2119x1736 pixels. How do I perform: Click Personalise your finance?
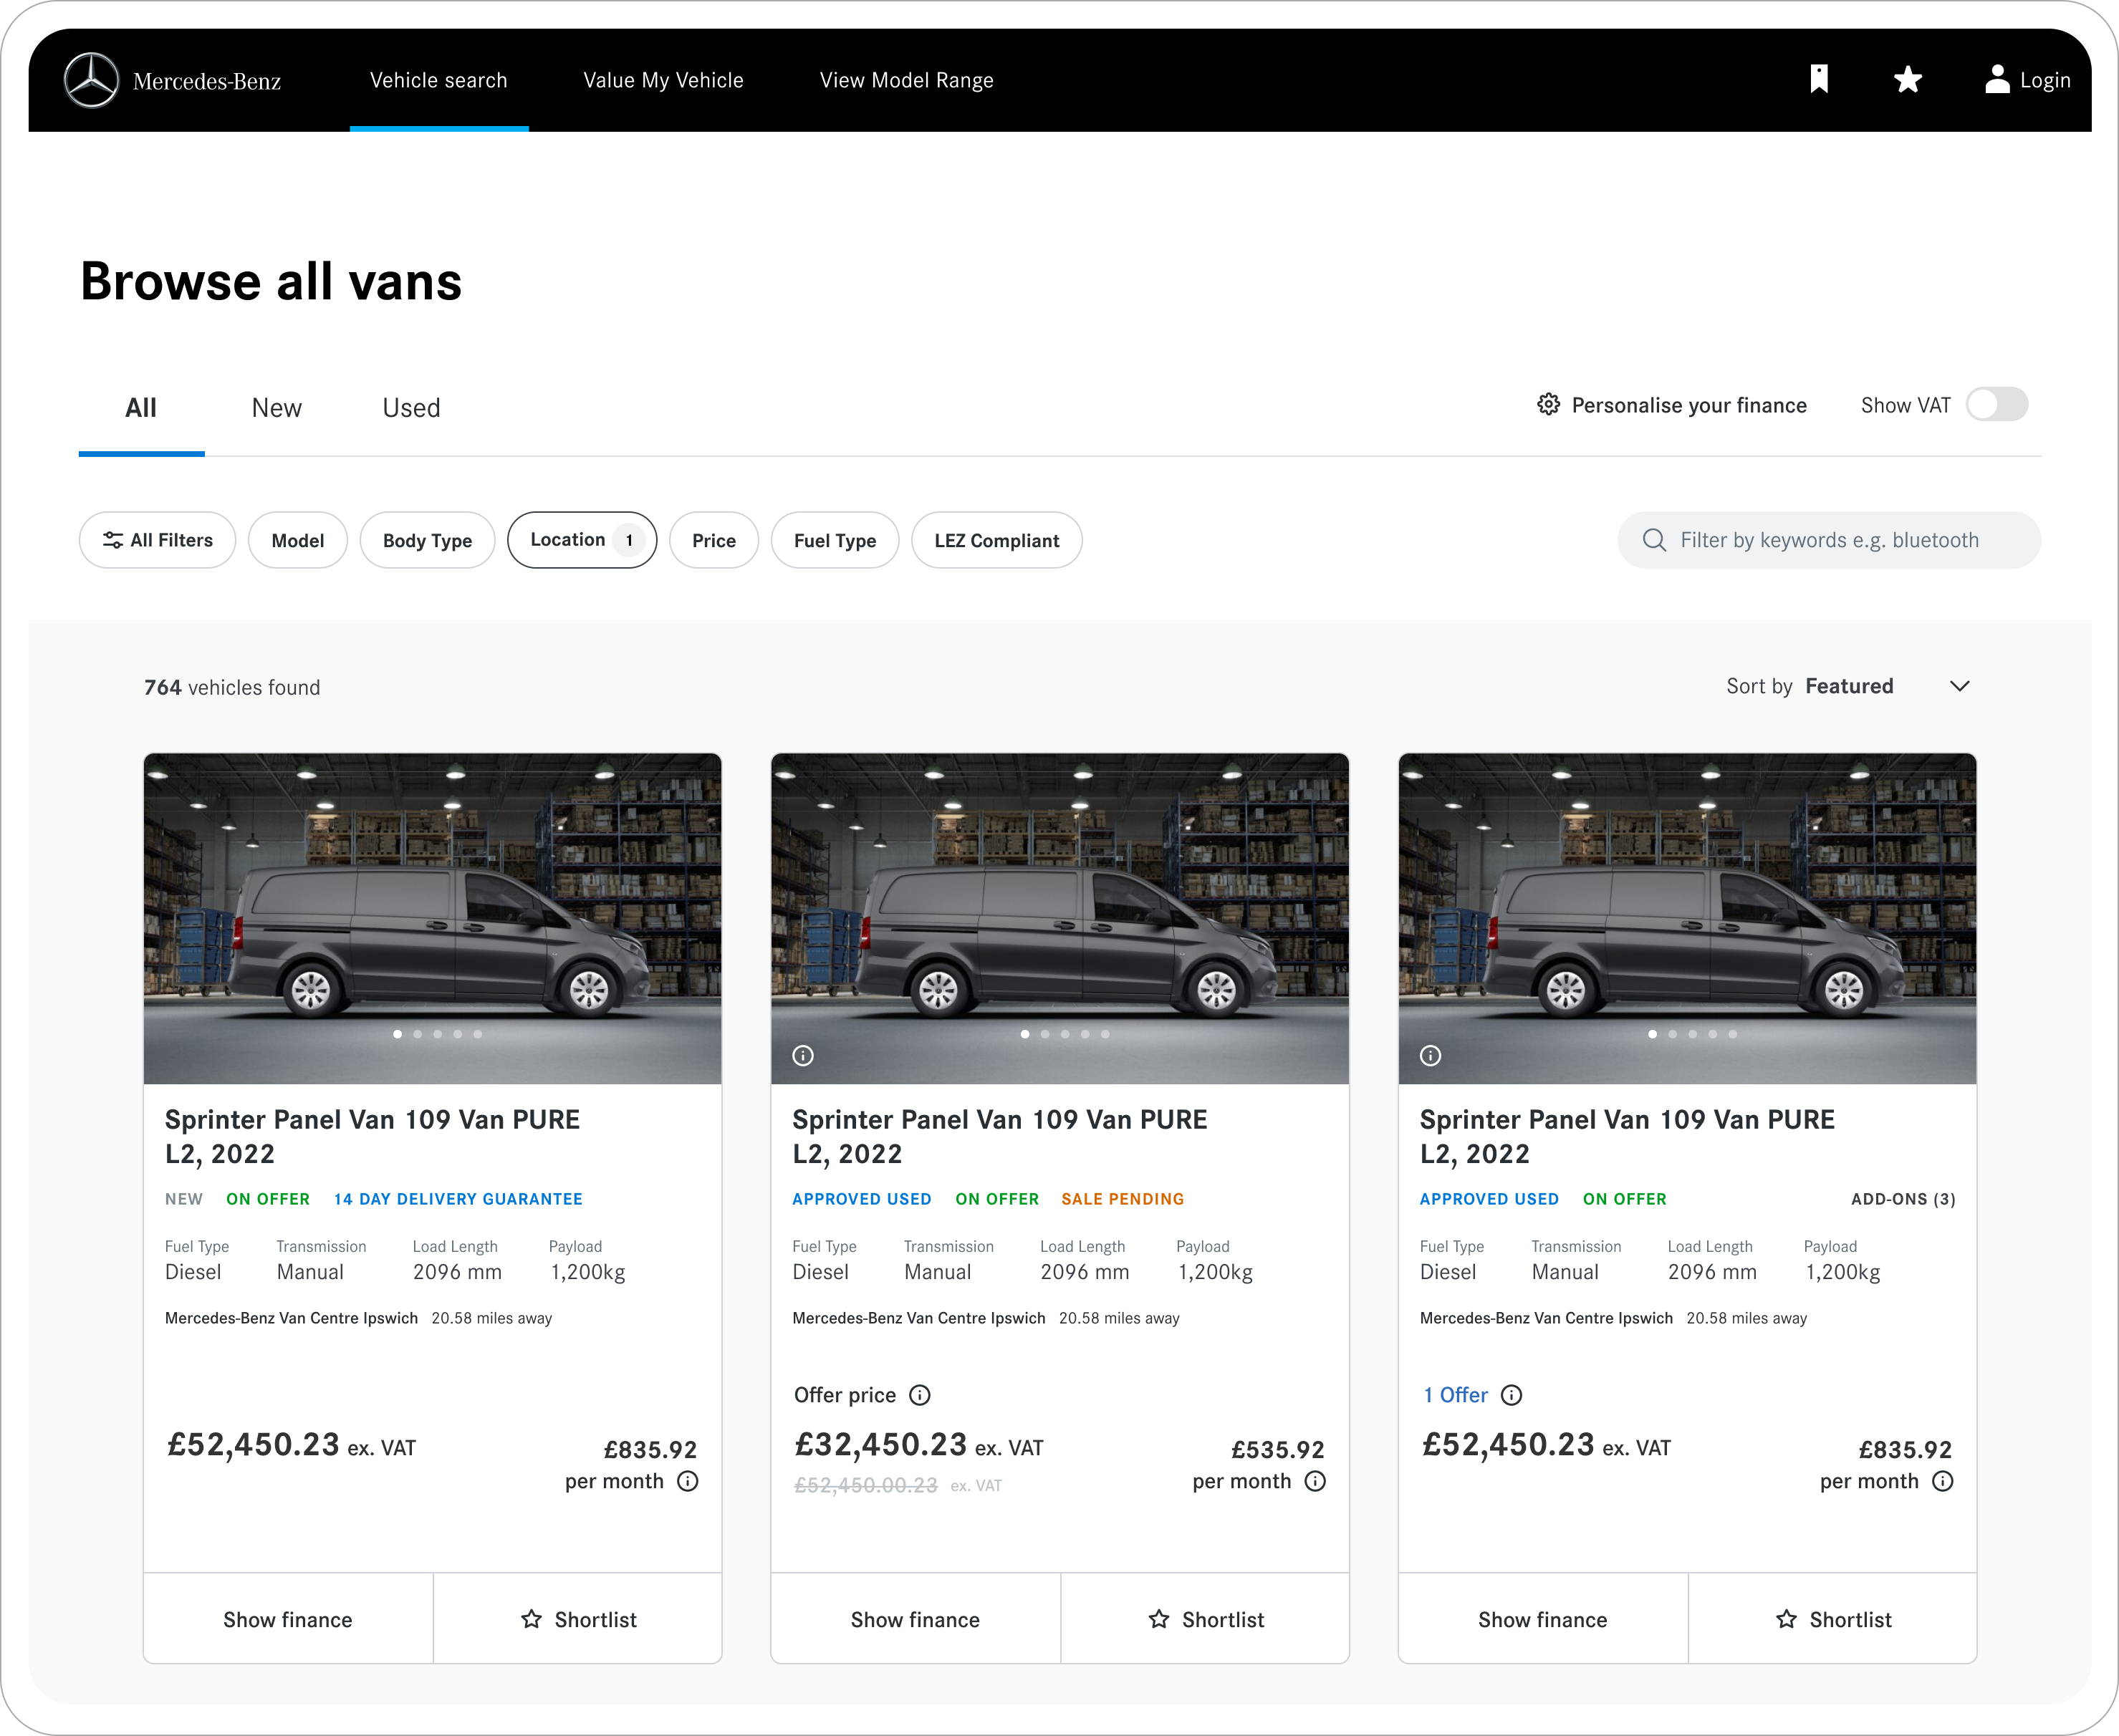(1672, 405)
